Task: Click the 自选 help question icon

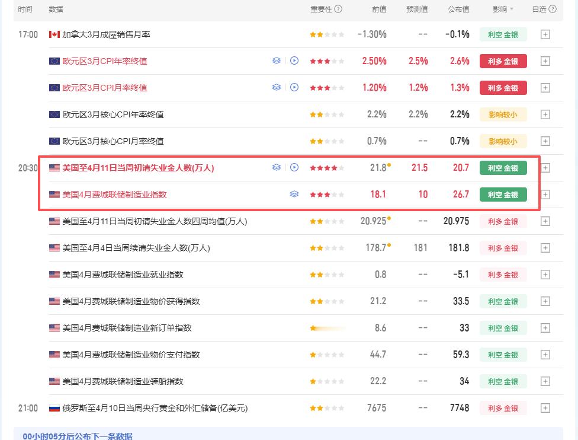Action: 553,9
